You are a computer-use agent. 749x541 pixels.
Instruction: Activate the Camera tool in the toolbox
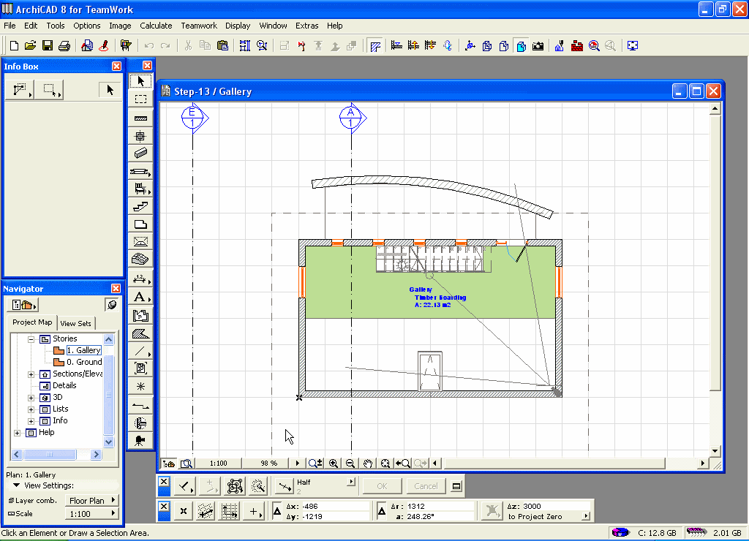[x=141, y=440]
